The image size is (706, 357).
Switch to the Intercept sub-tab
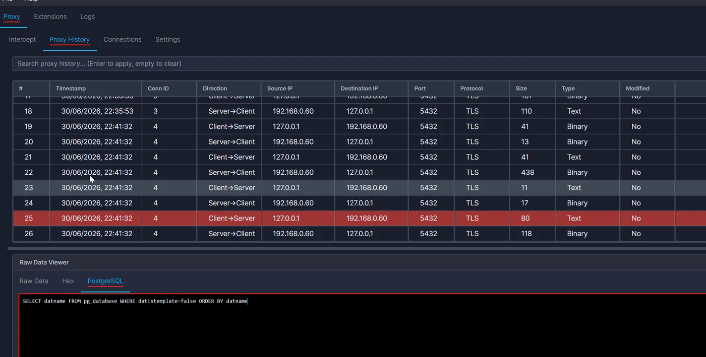(x=22, y=39)
